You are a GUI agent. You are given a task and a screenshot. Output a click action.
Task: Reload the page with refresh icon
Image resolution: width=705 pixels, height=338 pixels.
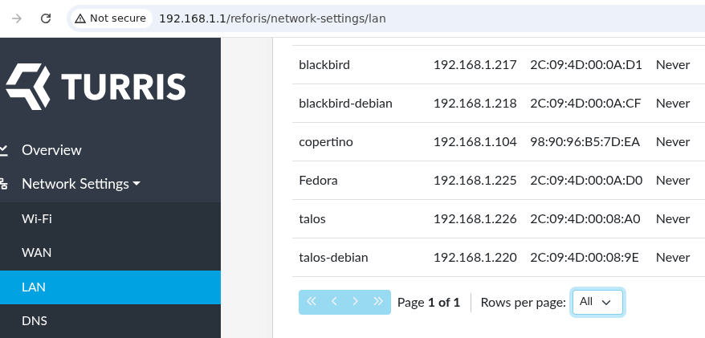[x=46, y=18]
